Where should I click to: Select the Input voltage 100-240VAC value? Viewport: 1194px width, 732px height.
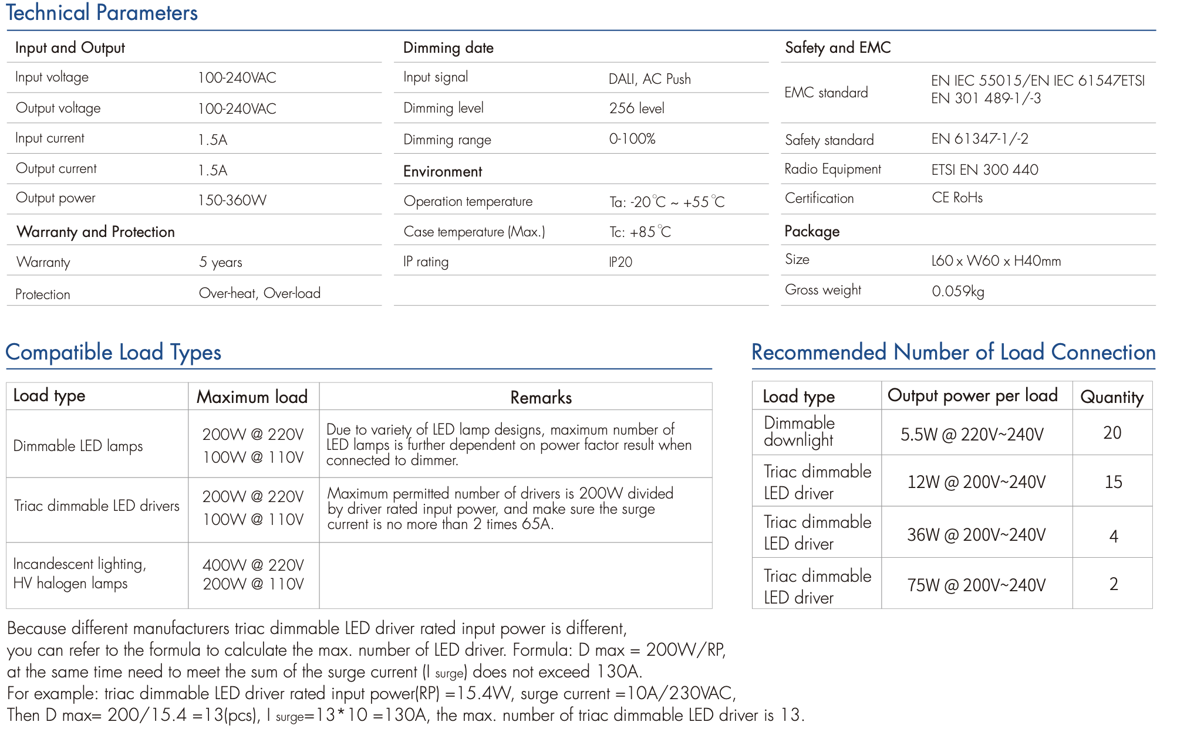tap(237, 78)
